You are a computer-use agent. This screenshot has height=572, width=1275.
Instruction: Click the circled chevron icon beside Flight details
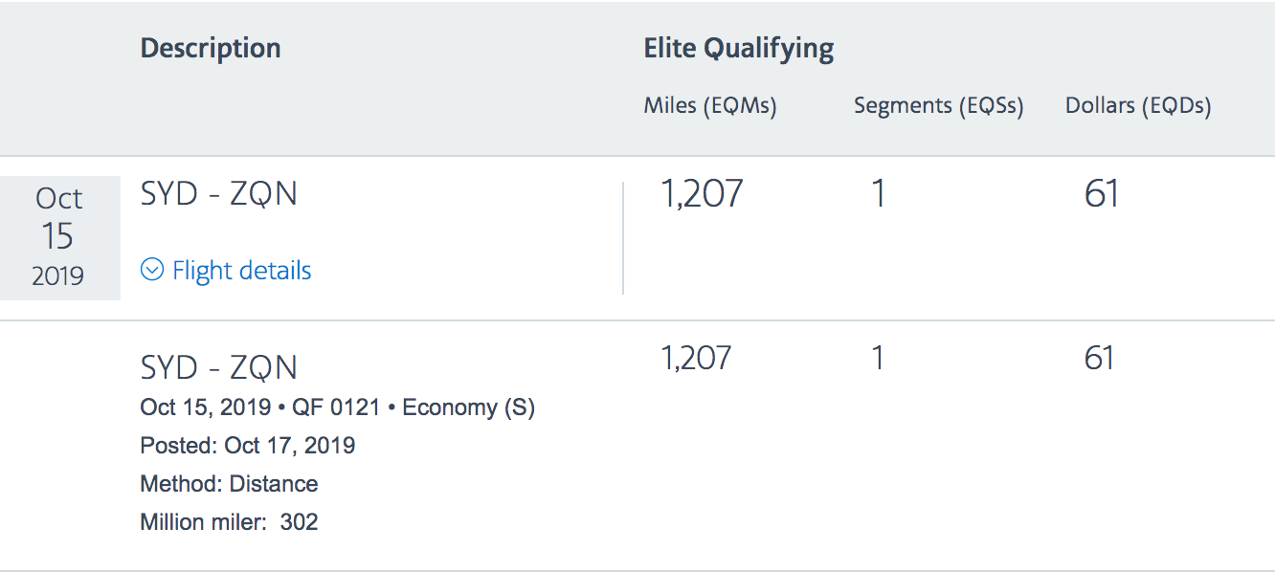point(152,271)
